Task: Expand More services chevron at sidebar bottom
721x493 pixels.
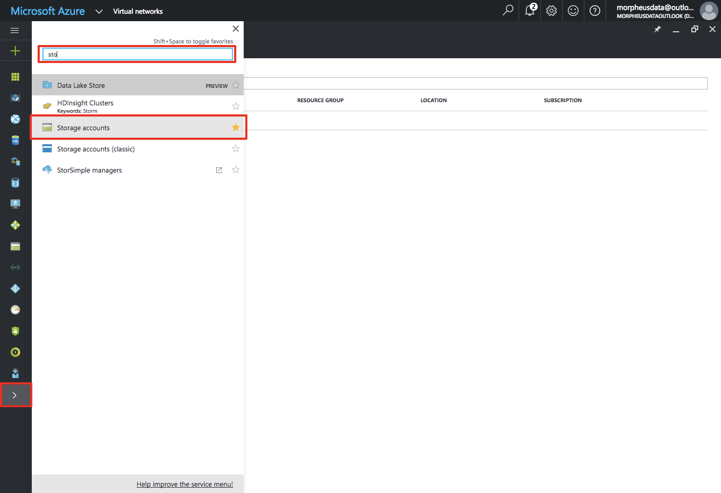Action: pos(15,395)
